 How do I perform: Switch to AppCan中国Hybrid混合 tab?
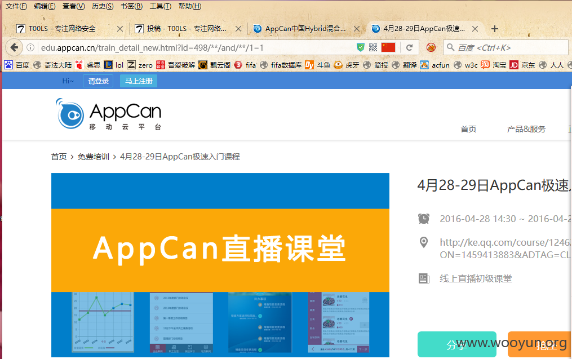(x=305, y=29)
